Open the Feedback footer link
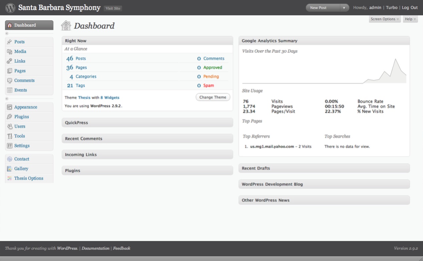The width and height of the screenshot is (423, 261). coord(122,248)
